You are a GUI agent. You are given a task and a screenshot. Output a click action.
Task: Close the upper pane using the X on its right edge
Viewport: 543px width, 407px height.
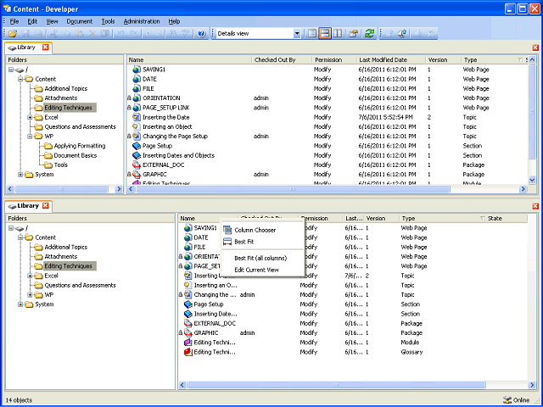(x=535, y=47)
